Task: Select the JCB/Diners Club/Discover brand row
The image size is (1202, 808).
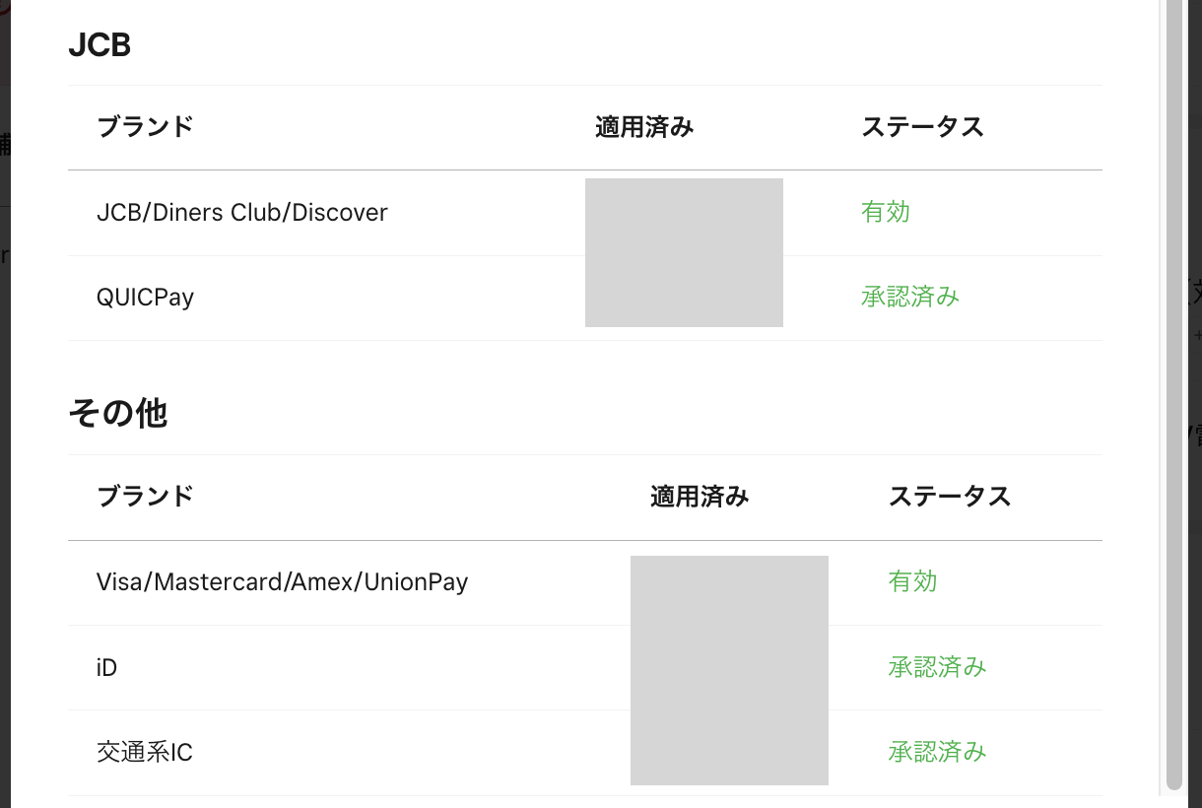Action: (241, 212)
